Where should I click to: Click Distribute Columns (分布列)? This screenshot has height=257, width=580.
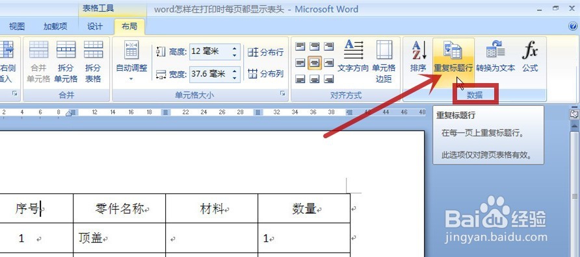tap(265, 73)
